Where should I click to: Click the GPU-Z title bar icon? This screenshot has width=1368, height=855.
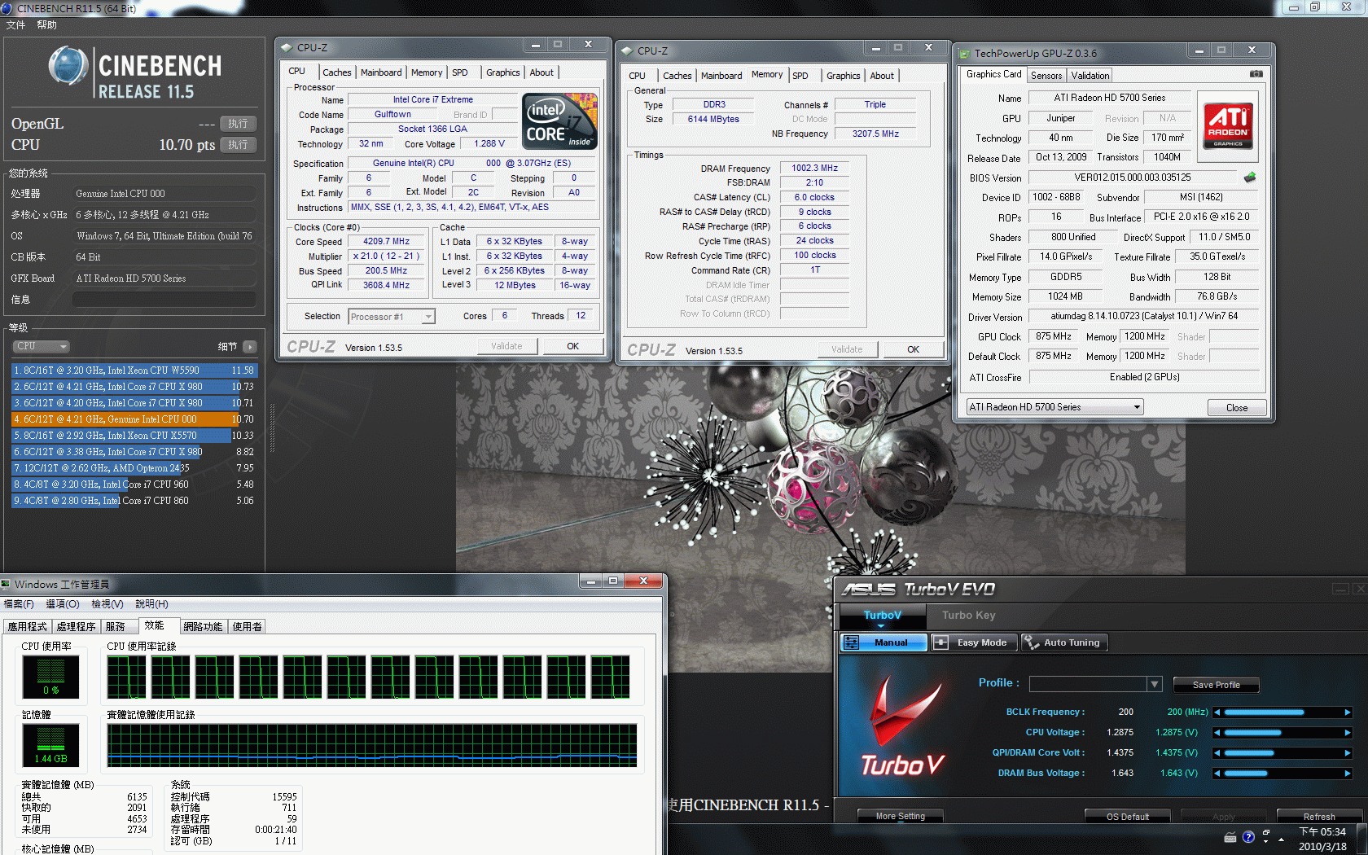click(964, 54)
